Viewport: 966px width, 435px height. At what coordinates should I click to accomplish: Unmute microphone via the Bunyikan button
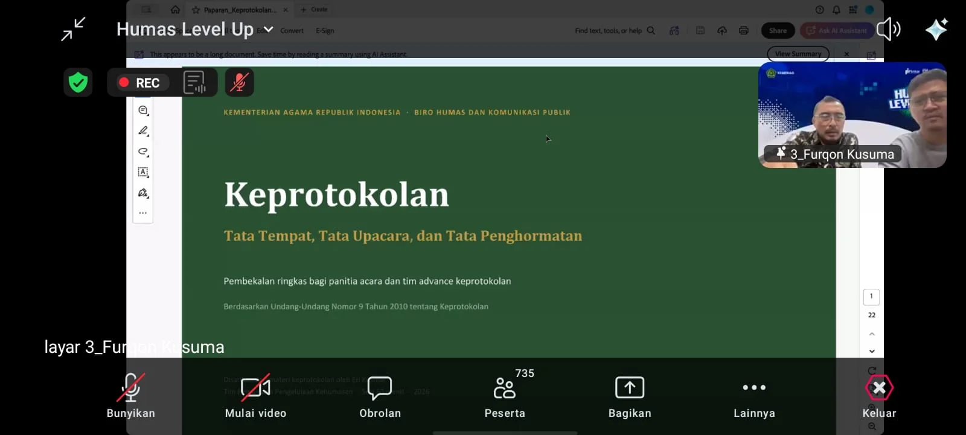[131, 397]
